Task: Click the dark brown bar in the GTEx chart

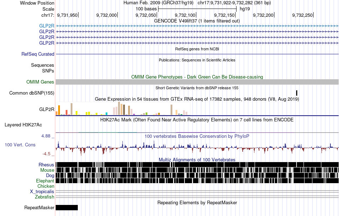Action: click(124, 110)
